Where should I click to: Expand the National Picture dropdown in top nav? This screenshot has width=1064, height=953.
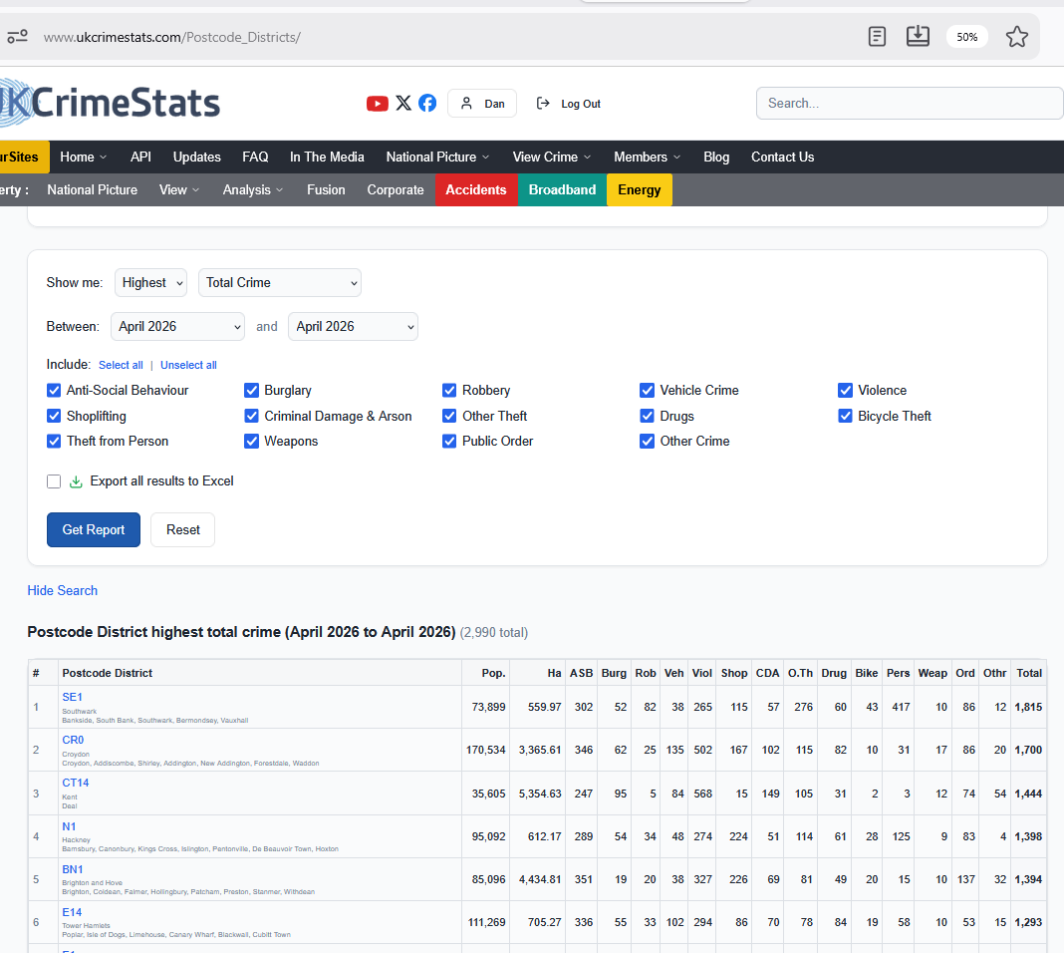pyautogui.click(x=437, y=157)
